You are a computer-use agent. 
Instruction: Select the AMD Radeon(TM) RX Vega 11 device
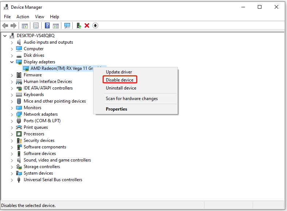click(x=62, y=68)
